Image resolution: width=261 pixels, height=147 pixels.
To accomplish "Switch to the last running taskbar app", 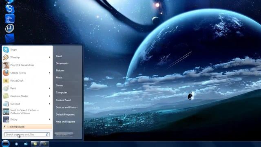I will pyautogui.click(x=44, y=144).
